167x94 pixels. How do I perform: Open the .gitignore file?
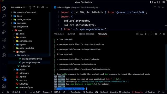click(x=24, y=73)
